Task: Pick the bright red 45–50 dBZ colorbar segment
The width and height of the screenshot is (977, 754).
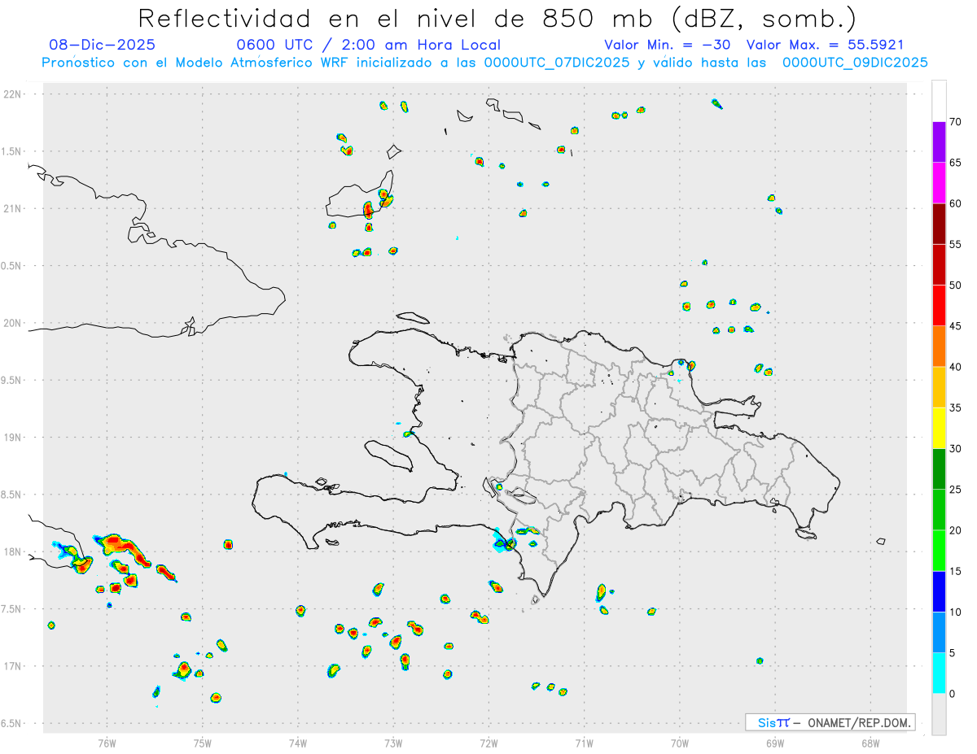Action: [939, 306]
